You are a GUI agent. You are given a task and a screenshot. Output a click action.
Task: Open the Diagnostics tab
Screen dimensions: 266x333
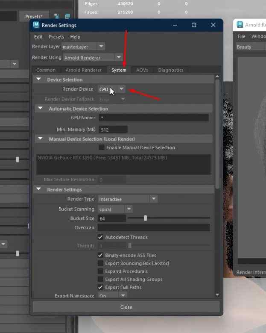[x=170, y=70]
